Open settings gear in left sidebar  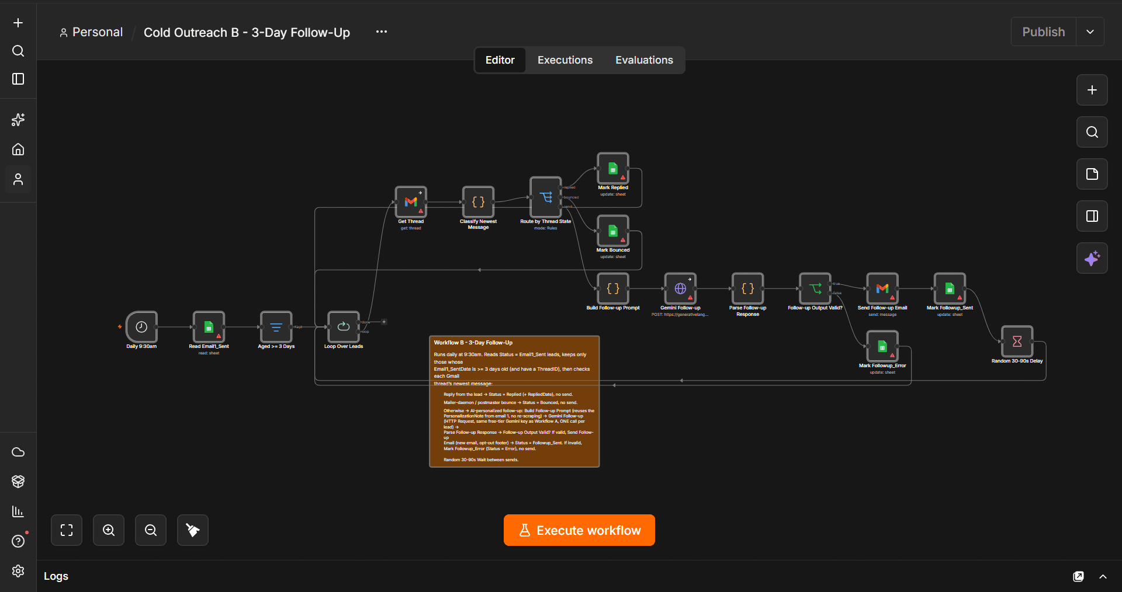coord(18,571)
